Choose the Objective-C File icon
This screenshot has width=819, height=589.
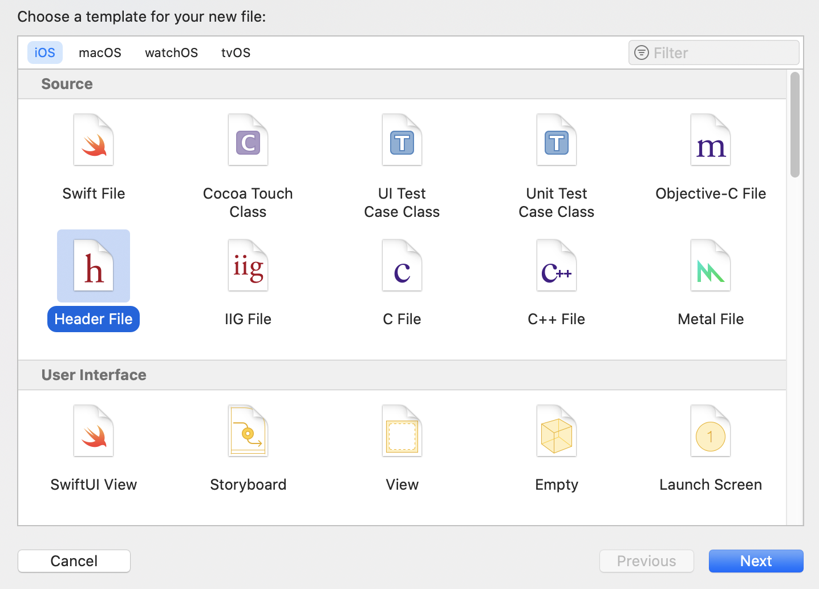[711, 140]
